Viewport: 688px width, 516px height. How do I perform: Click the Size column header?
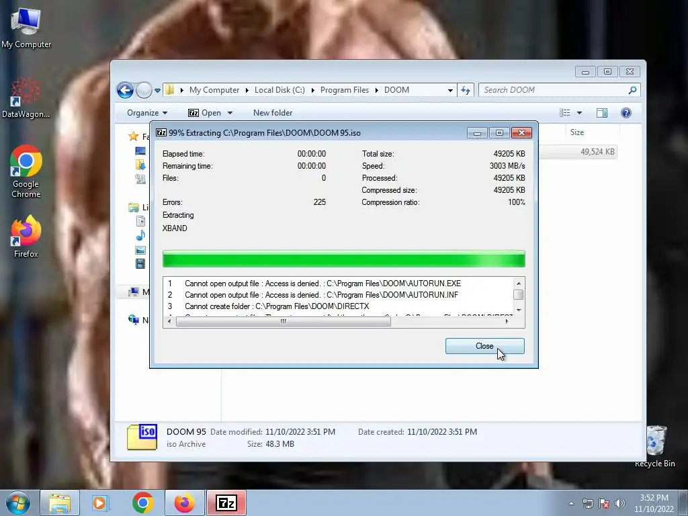pos(577,132)
